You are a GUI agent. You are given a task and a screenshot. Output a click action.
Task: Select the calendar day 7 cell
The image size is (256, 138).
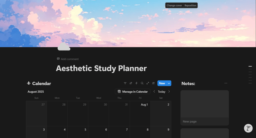[x=119, y=132]
